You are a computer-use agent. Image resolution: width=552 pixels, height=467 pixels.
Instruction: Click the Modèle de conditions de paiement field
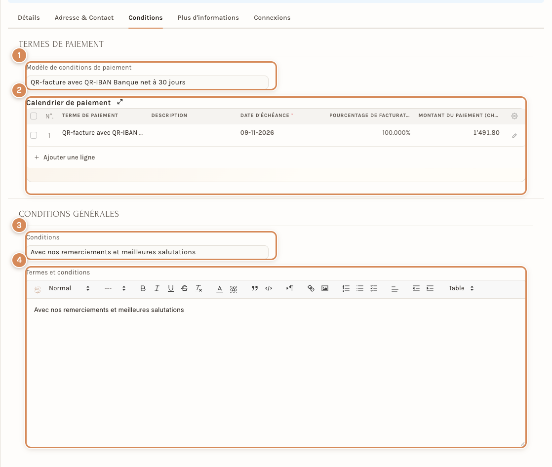[x=147, y=82]
